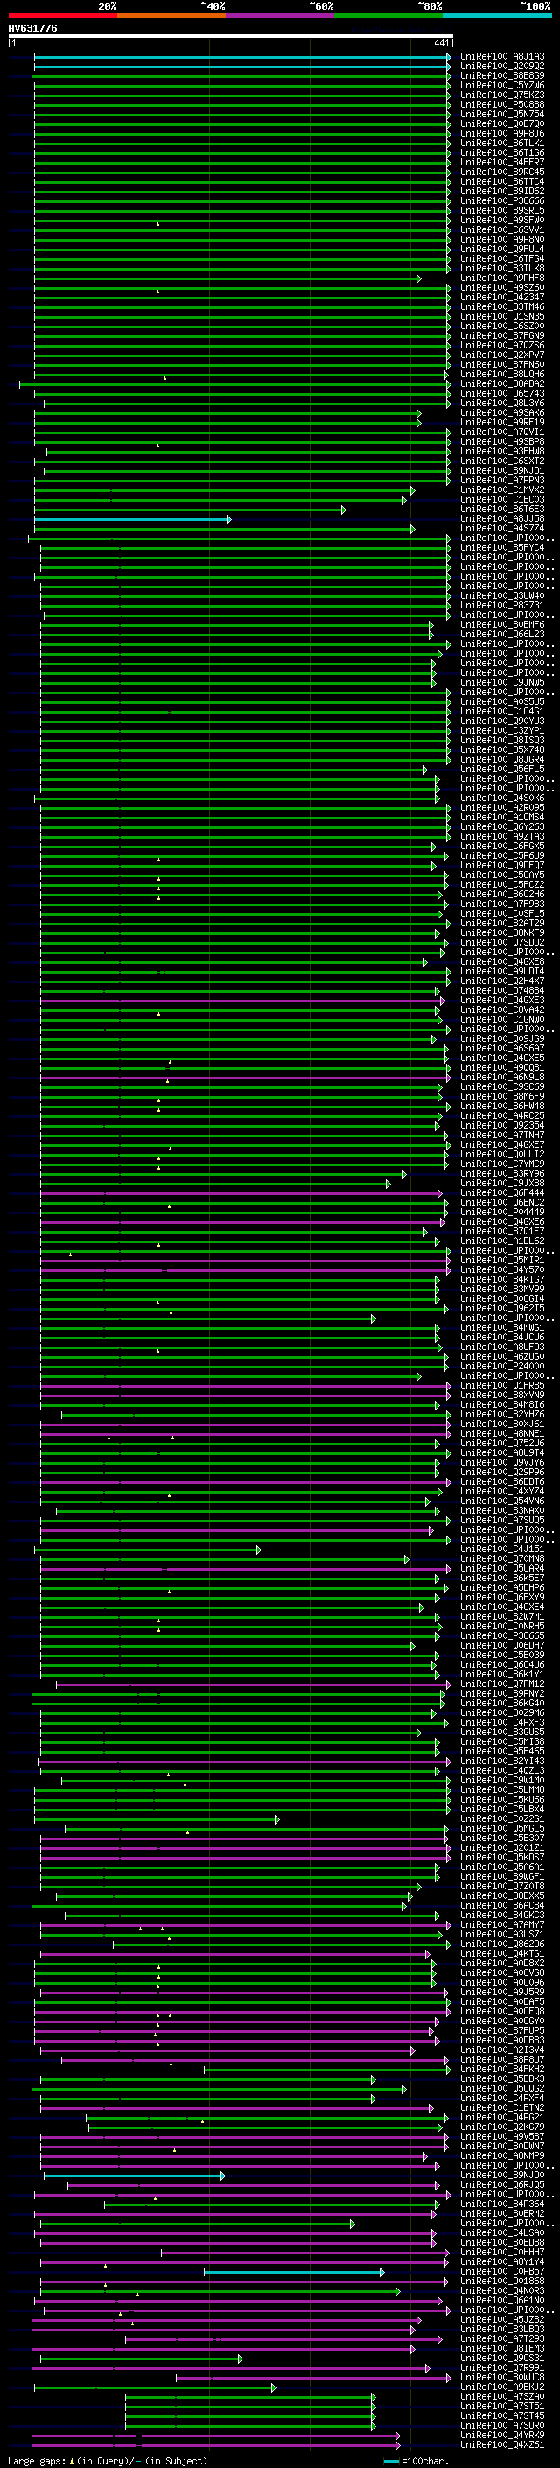Viewport: 560px width, 2468px height.
Task: Click the UniRef100_C9JNW5 label
Action: click(502, 682)
